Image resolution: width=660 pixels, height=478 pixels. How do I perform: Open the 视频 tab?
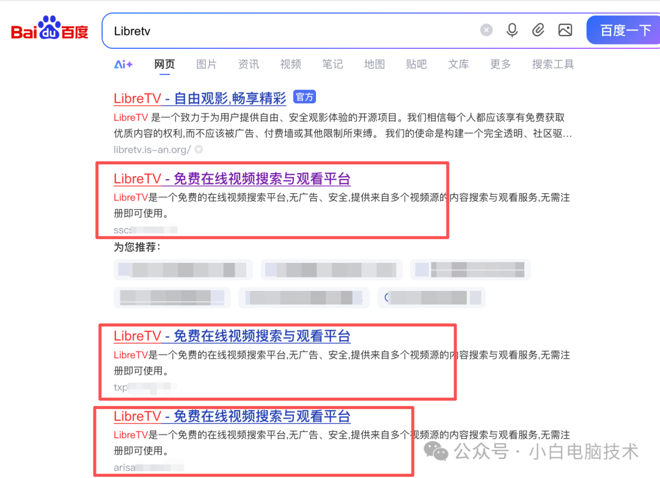coord(291,64)
